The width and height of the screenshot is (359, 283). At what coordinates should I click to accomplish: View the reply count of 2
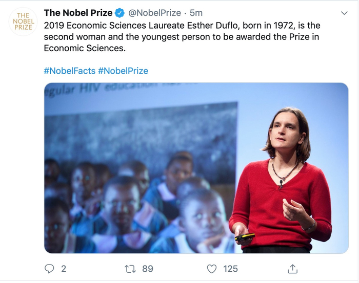click(x=64, y=269)
